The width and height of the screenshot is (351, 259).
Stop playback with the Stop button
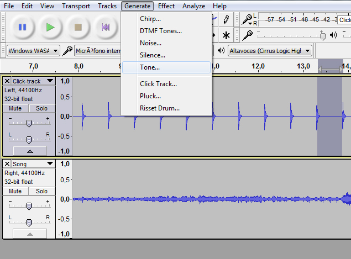[x=78, y=27]
